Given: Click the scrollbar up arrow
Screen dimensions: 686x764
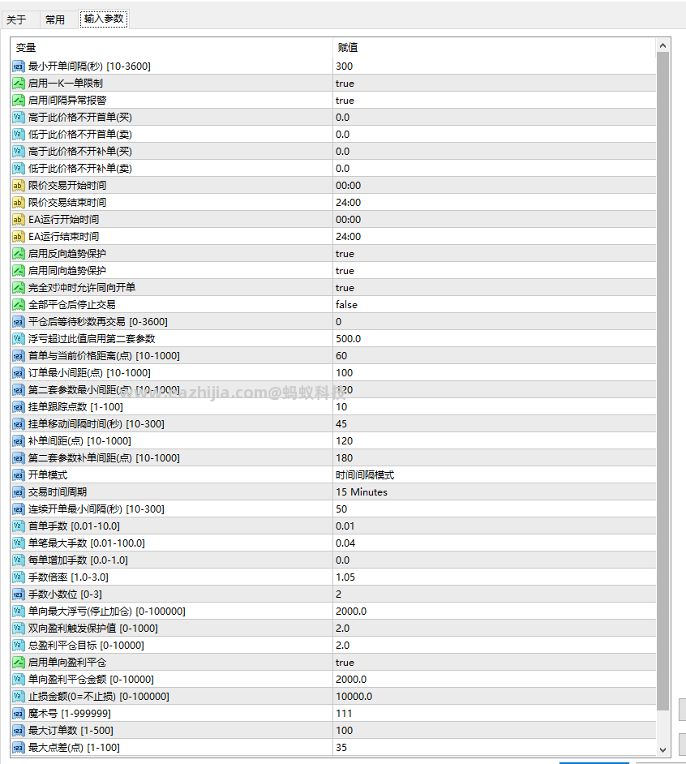Looking at the screenshot, I should (662, 45).
